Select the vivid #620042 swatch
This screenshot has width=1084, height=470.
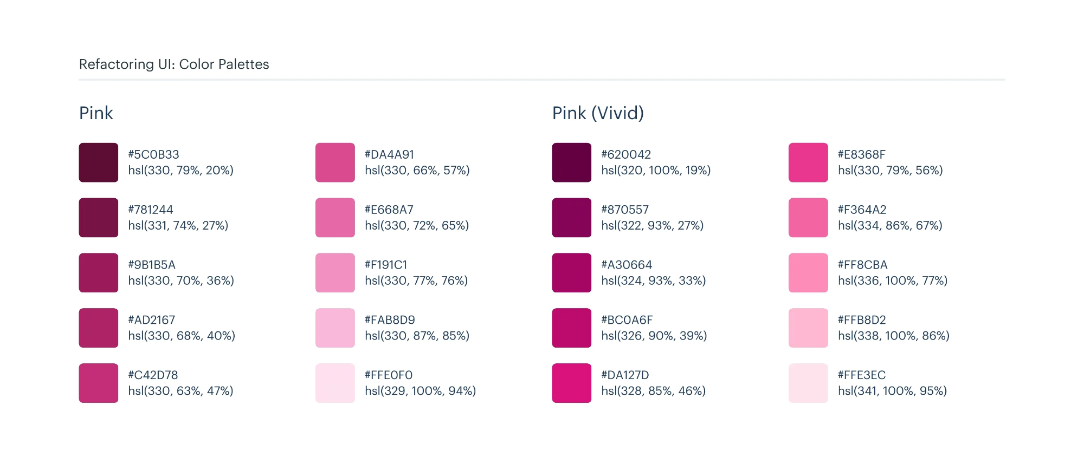point(572,162)
